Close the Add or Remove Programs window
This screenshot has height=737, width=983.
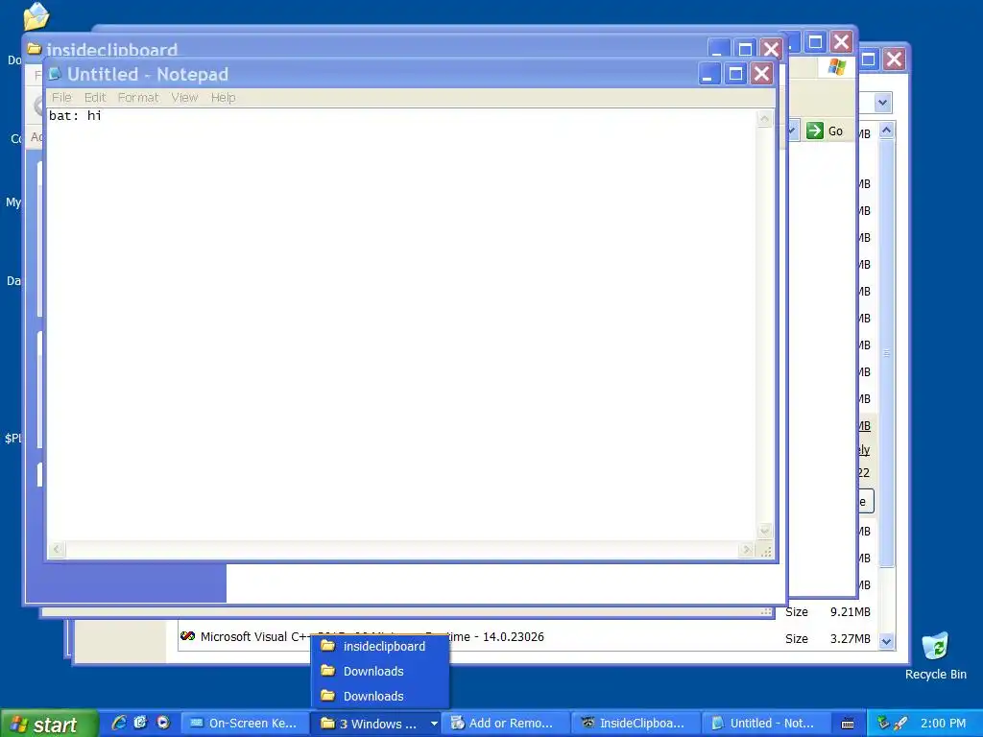tap(894, 59)
